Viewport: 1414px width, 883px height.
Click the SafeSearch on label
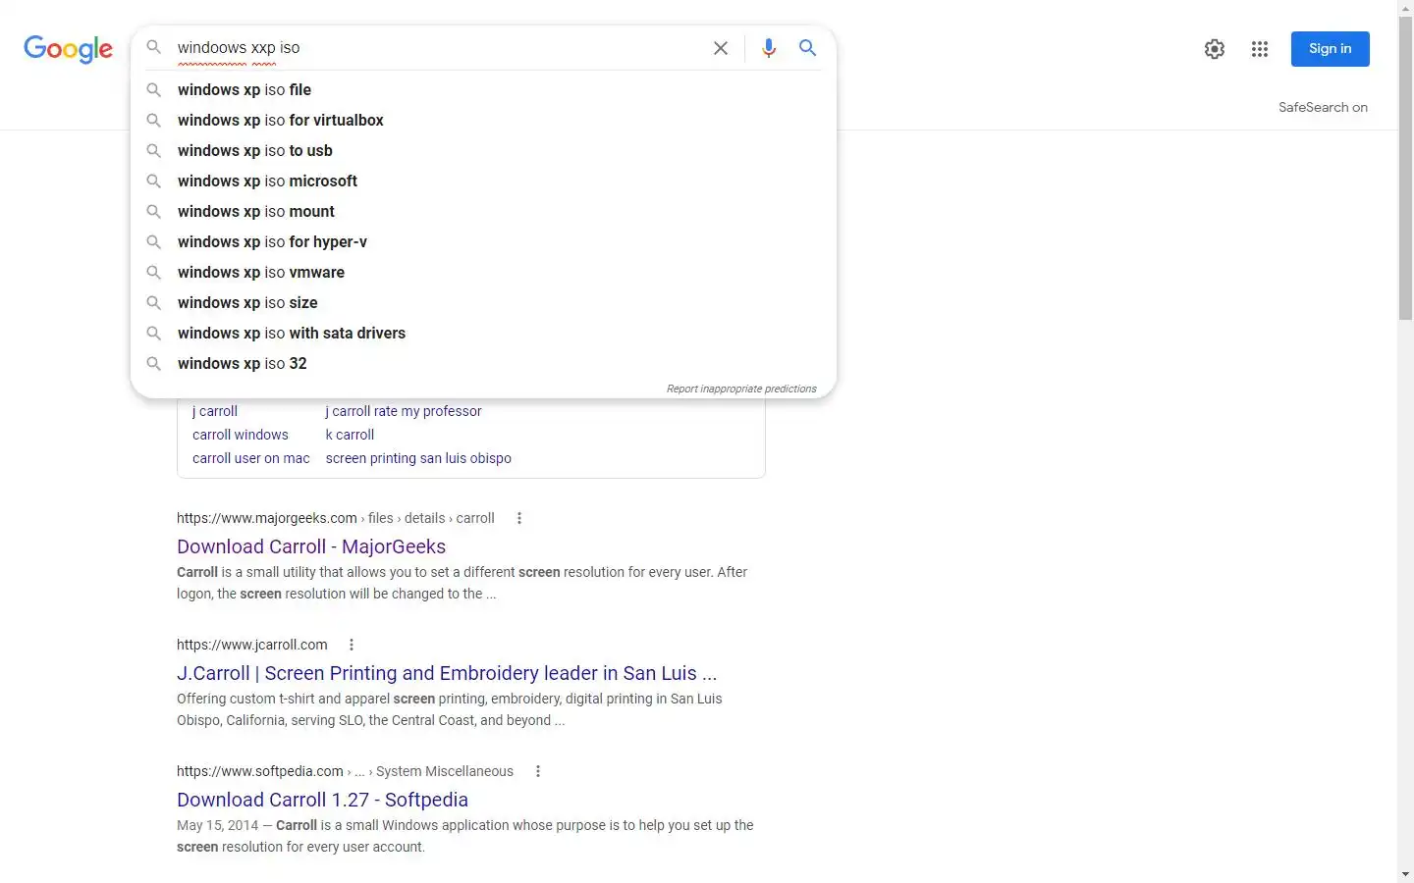(1323, 107)
